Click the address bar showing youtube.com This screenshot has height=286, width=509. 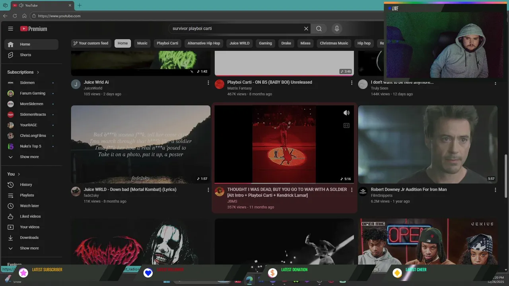[x=207, y=16]
